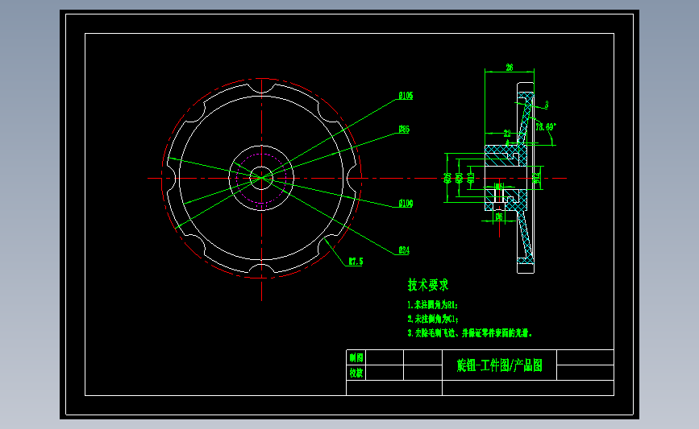Click the Ø34 diameter dimension label
699x429 pixels.
[x=404, y=250]
